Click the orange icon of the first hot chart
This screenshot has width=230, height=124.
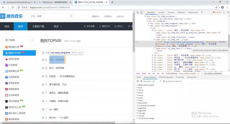[x=6, y=47]
